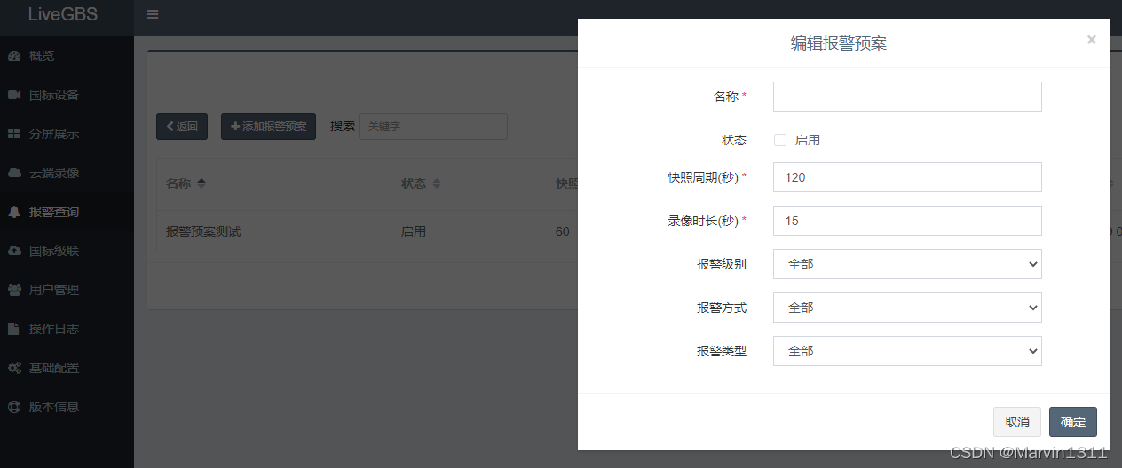
Task: Click 取消 to cancel the dialog
Action: pos(1017,422)
